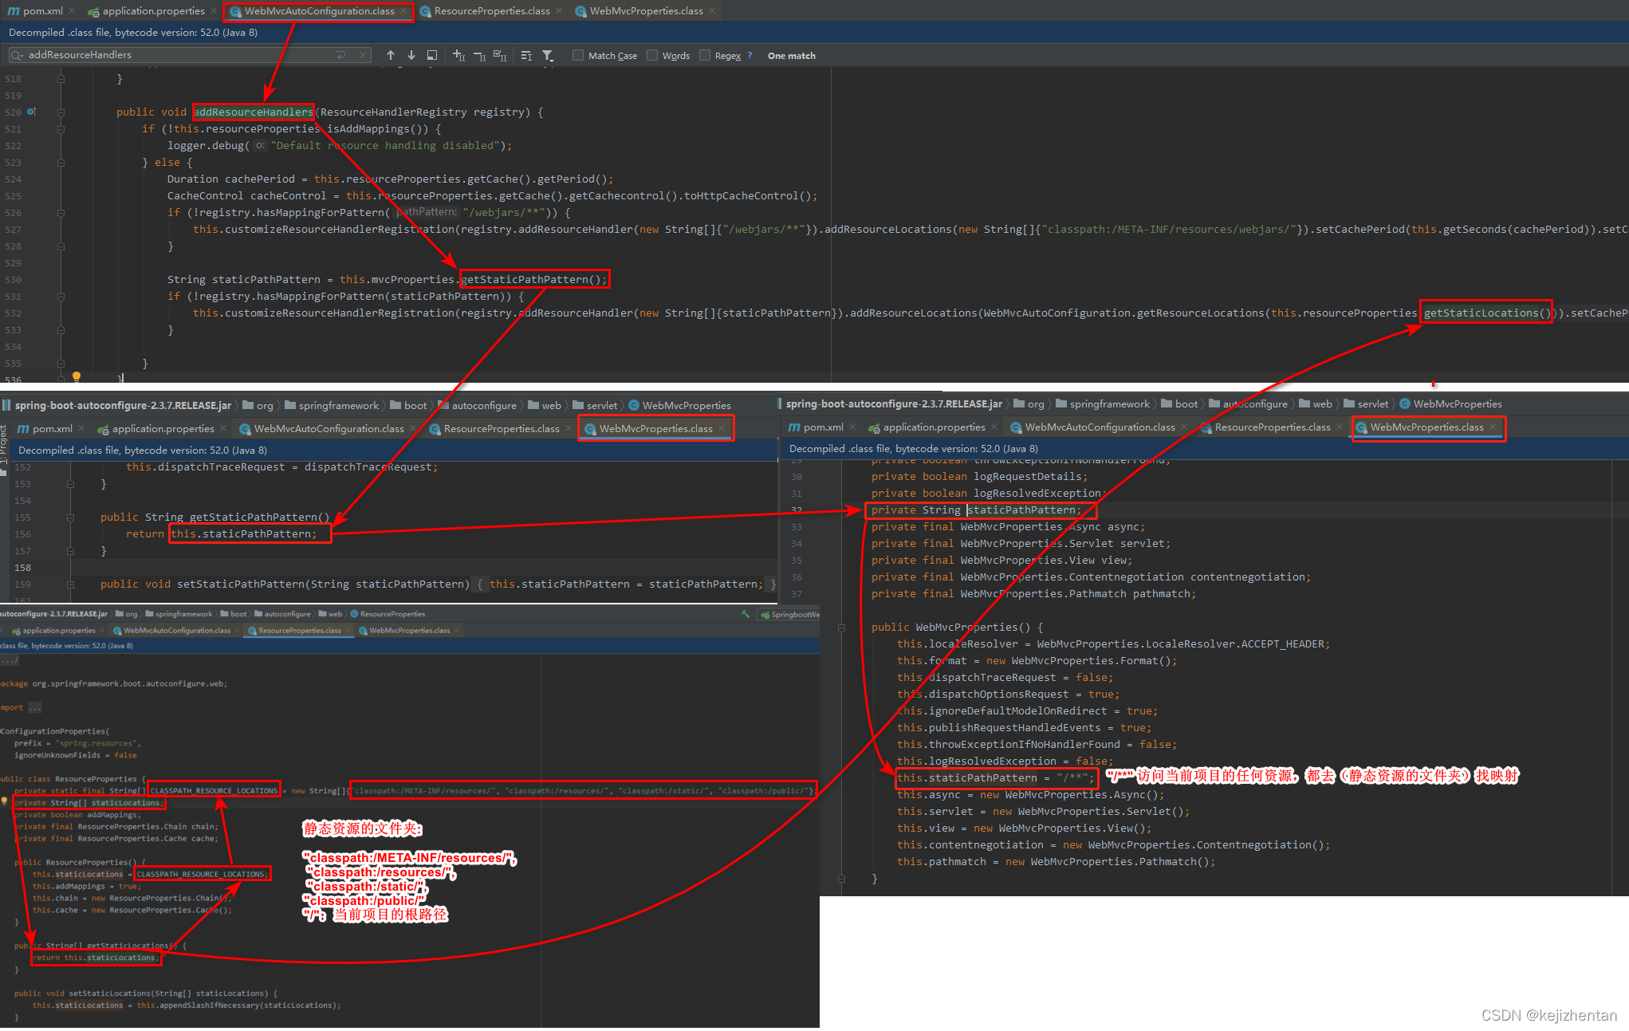This screenshot has width=1629, height=1031.
Task: Click getStaticLocations() at line 532
Action: (x=1486, y=313)
